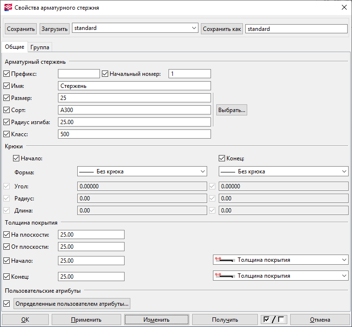The height and width of the screenshot is (327, 352).
Task: Open Определенные пользователем атрибуты dialog
Action: coord(72,304)
